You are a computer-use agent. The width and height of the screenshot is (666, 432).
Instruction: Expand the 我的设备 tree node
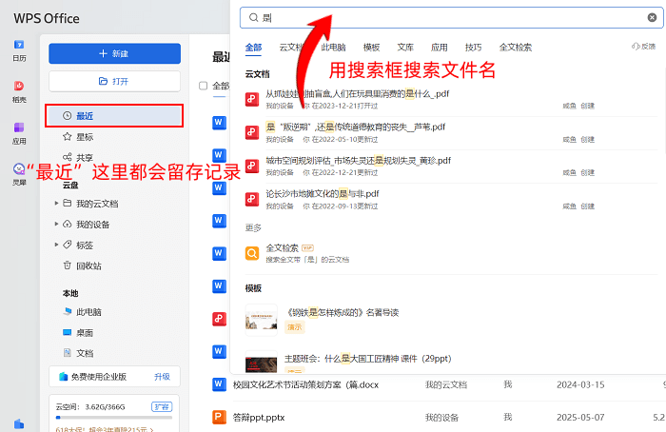coord(56,225)
